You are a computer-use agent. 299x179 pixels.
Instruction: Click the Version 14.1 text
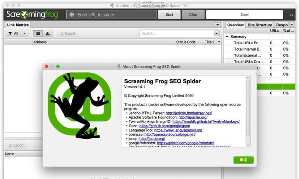134,87
